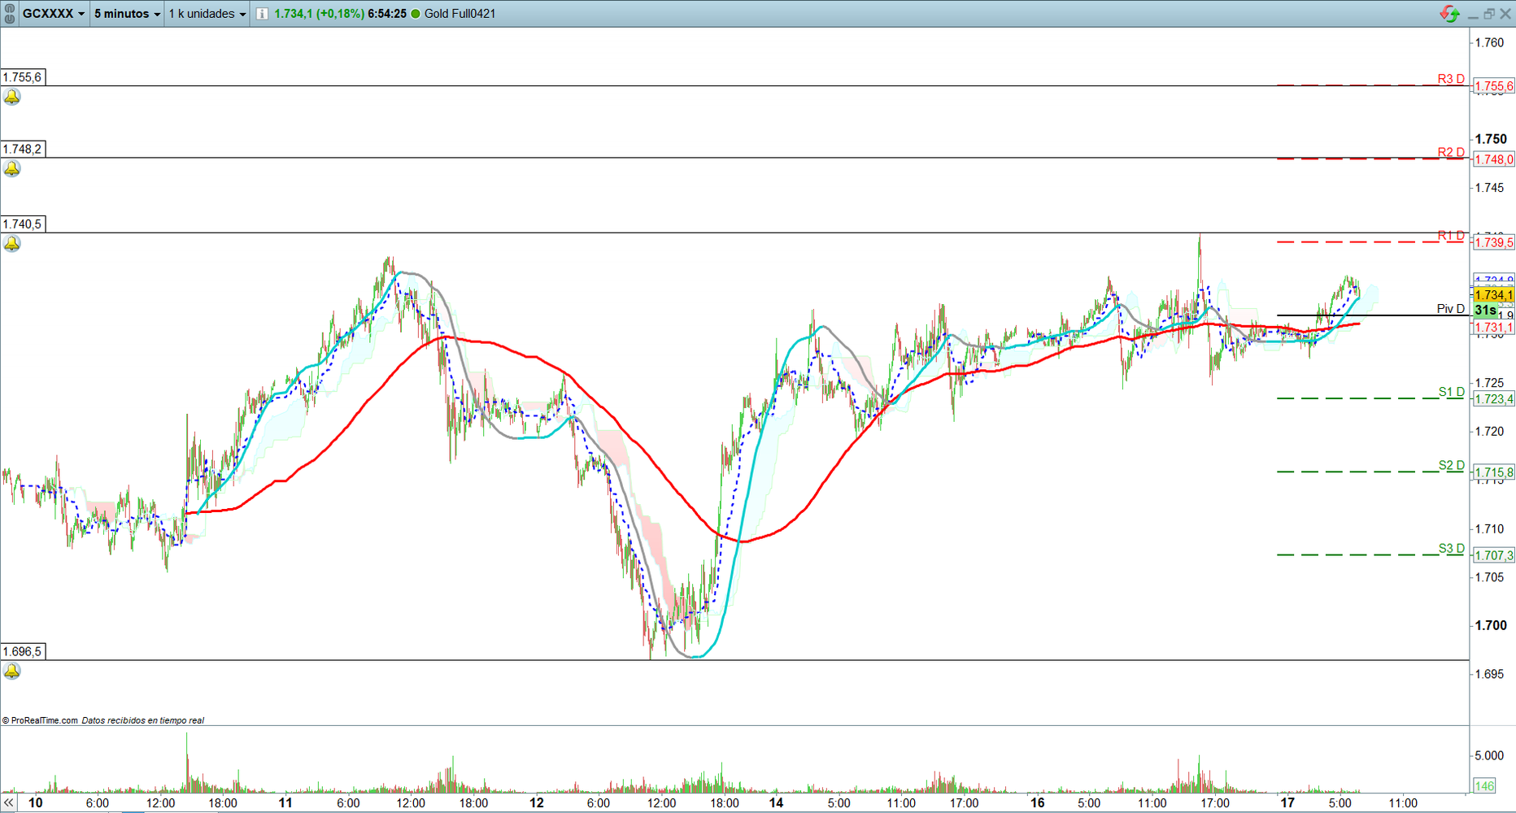Select the 1.740,5 horizontal line label
The image size is (1516, 813).
[23, 224]
